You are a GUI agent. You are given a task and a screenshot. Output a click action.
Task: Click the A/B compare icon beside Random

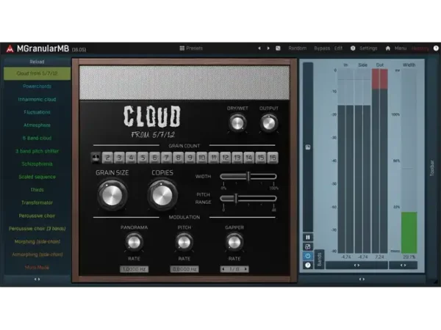(x=278, y=48)
